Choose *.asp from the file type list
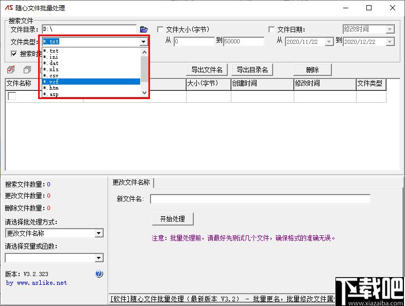The width and height of the screenshot is (405, 306). point(91,94)
